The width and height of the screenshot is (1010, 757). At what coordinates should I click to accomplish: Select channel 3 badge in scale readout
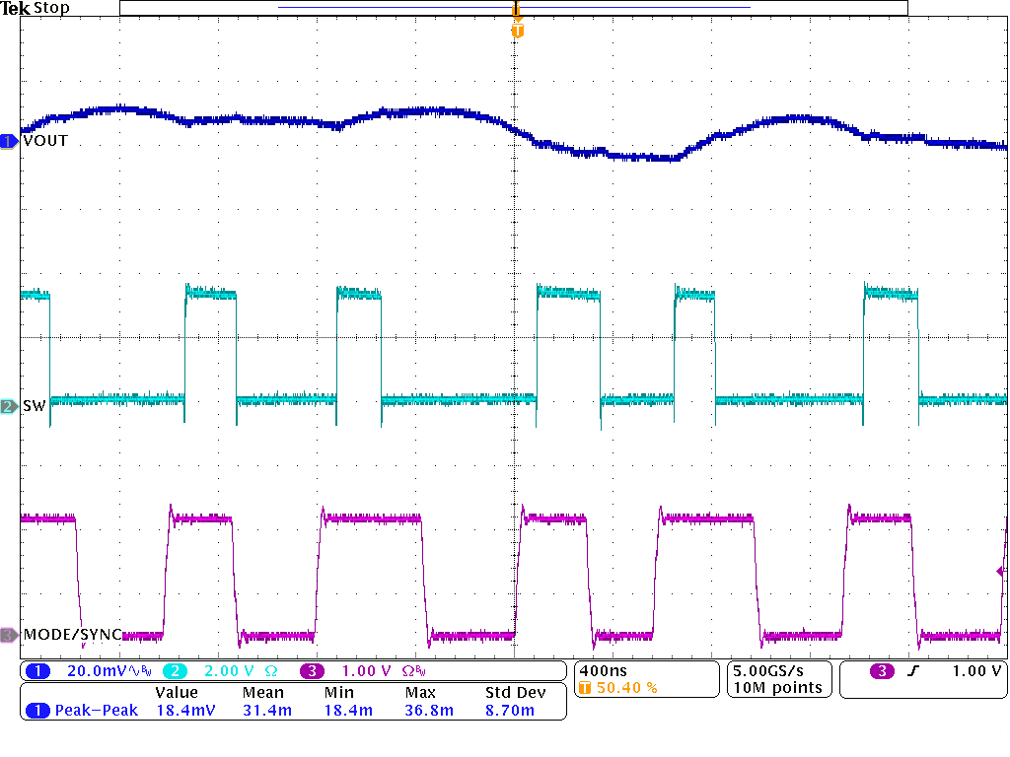(312, 671)
